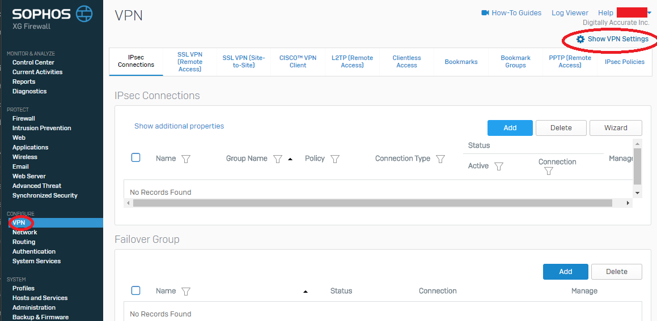The width and height of the screenshot is (657, 321).
Task: Open Diagnostics in sidebar
Action: (x=29, y=91)
